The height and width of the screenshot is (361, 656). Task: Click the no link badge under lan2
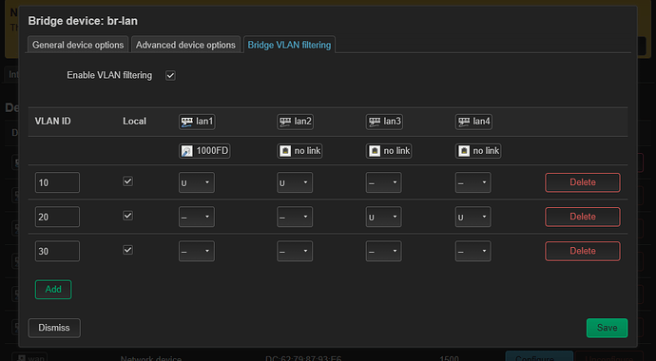coord(299,151)
